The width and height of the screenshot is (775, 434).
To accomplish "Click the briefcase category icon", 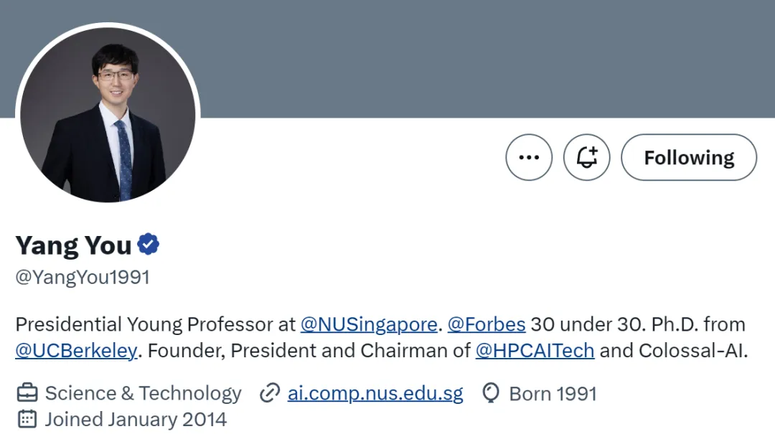I will 27,393.
